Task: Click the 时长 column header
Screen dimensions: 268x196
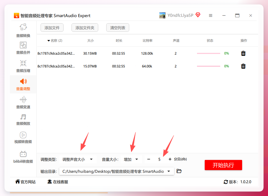Action: [119, 41]
